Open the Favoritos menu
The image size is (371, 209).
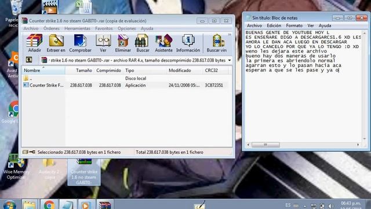pyautogui.click(x=104, y=28)
